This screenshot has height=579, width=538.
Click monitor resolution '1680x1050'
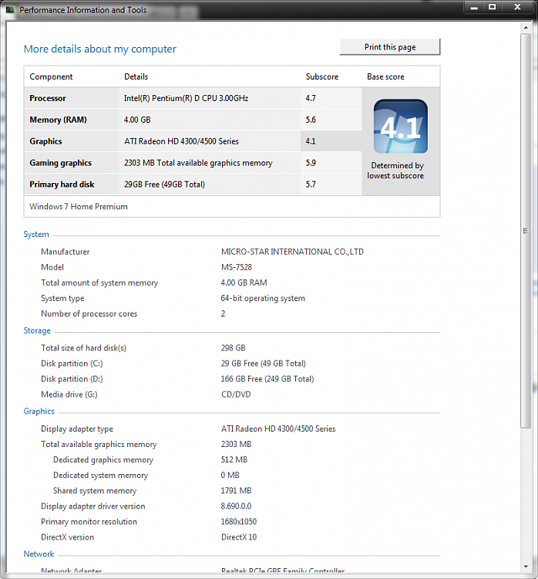click(239, 522)
